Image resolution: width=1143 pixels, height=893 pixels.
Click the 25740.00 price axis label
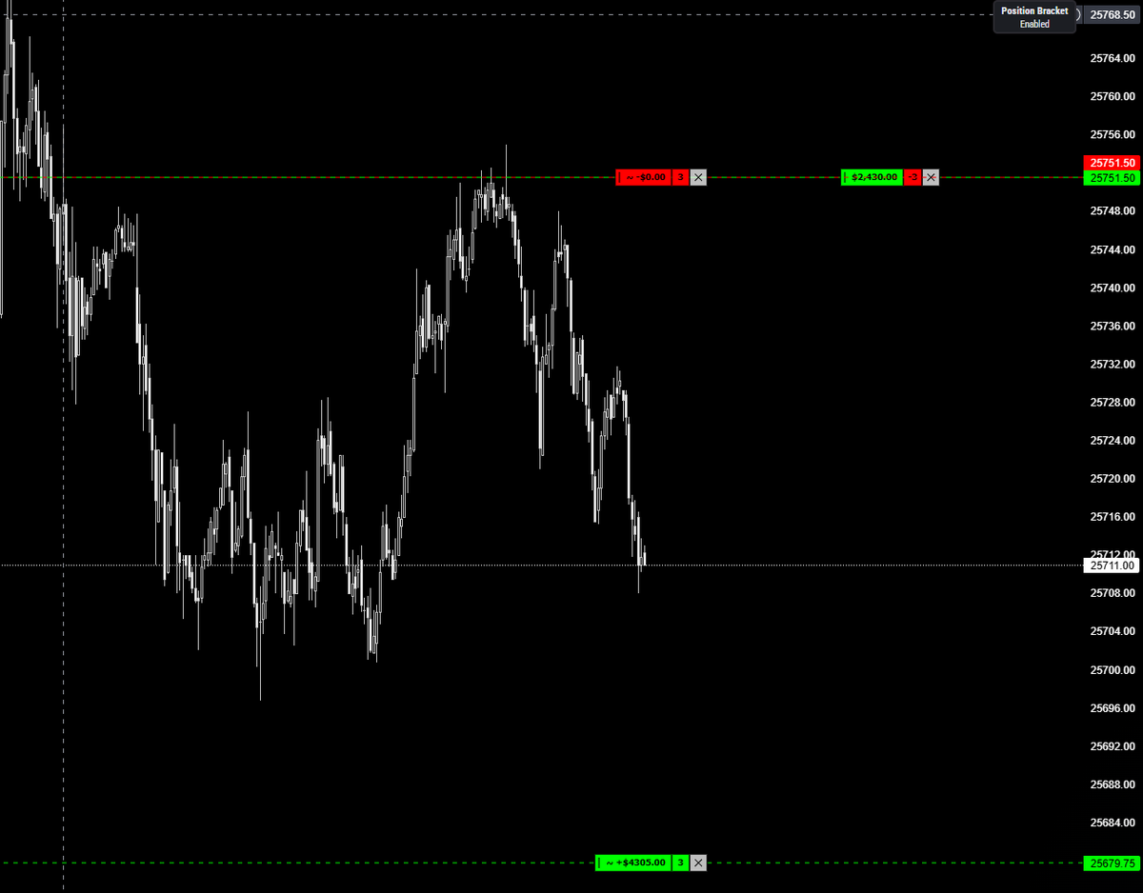click(x=1112, y=288)
